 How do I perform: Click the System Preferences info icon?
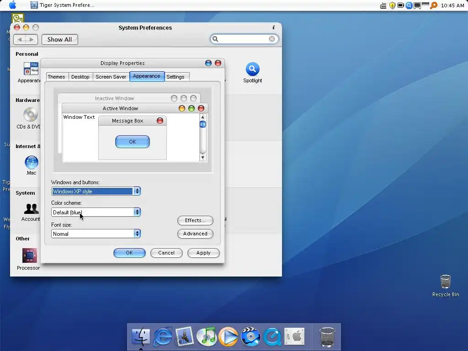(273, 27)
